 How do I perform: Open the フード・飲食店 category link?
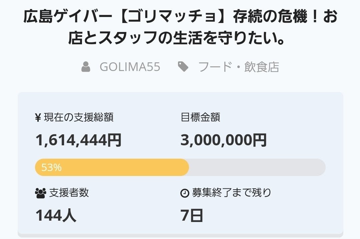point(238,67)
